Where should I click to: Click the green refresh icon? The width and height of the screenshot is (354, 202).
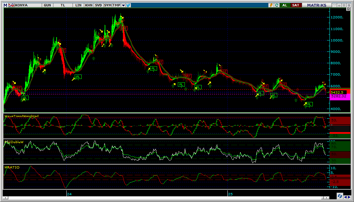277,5
